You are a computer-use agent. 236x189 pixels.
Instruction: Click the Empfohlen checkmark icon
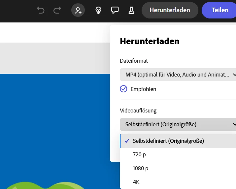pos(123,89)
